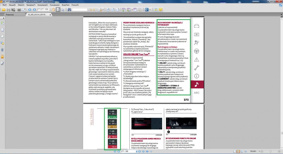Image resolution: width=283 pixels, height=154 pixels.
Task: Click the zoom out minus button
Action: point(262,151)
